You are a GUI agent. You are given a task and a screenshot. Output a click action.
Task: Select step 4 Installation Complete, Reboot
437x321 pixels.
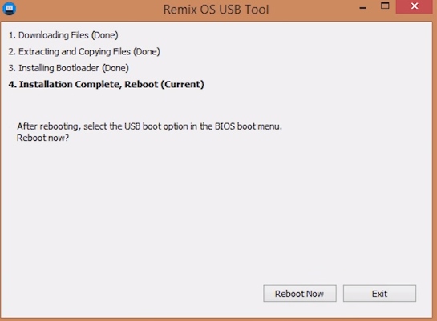pos(106,84)
